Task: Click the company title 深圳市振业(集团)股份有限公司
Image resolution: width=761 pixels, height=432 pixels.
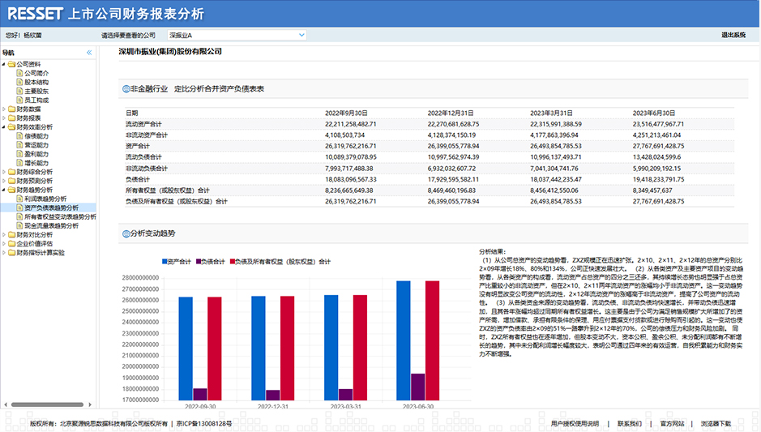Action: point(170,51)
